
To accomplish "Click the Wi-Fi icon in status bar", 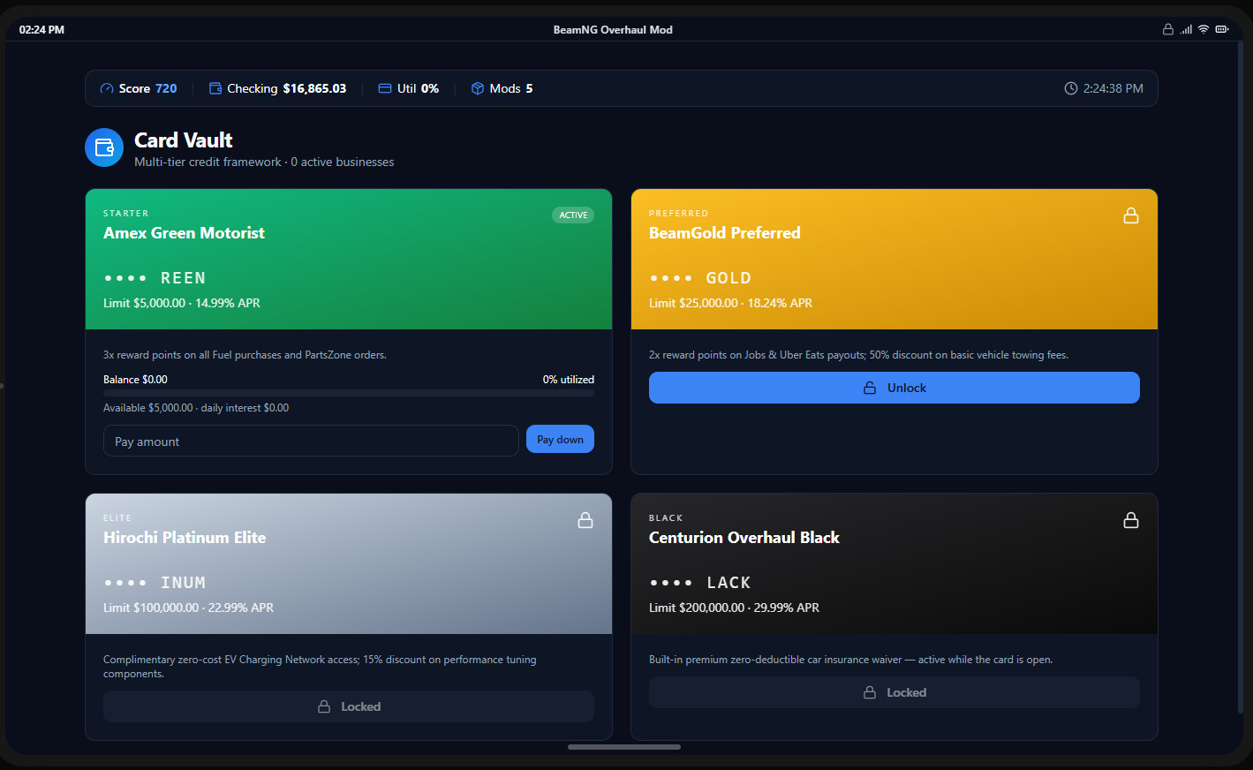I will point(1204,29).
